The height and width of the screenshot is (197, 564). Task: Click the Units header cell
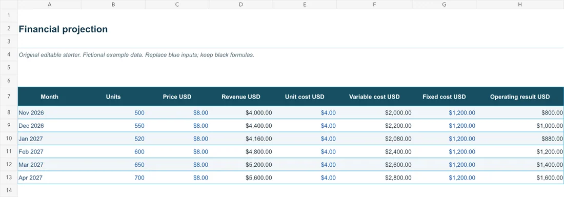pyautogui.click(x=113, y=96)
